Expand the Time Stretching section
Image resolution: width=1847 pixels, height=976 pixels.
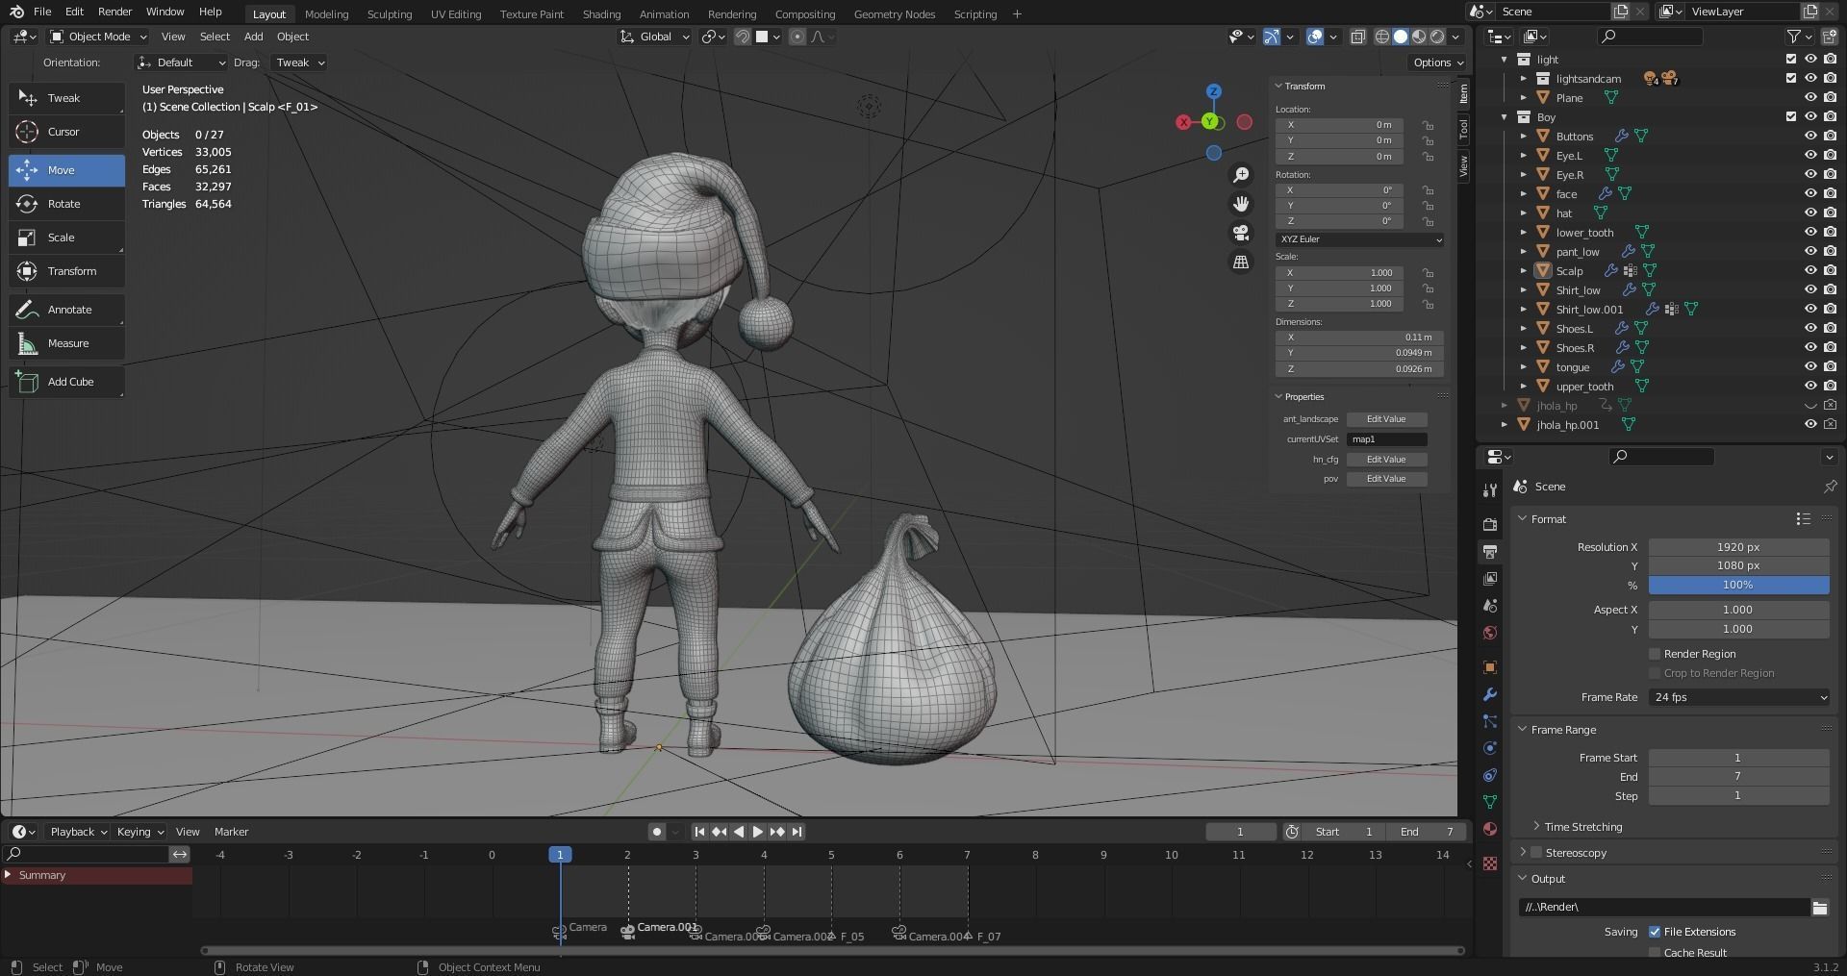[x=1582, y=827]
